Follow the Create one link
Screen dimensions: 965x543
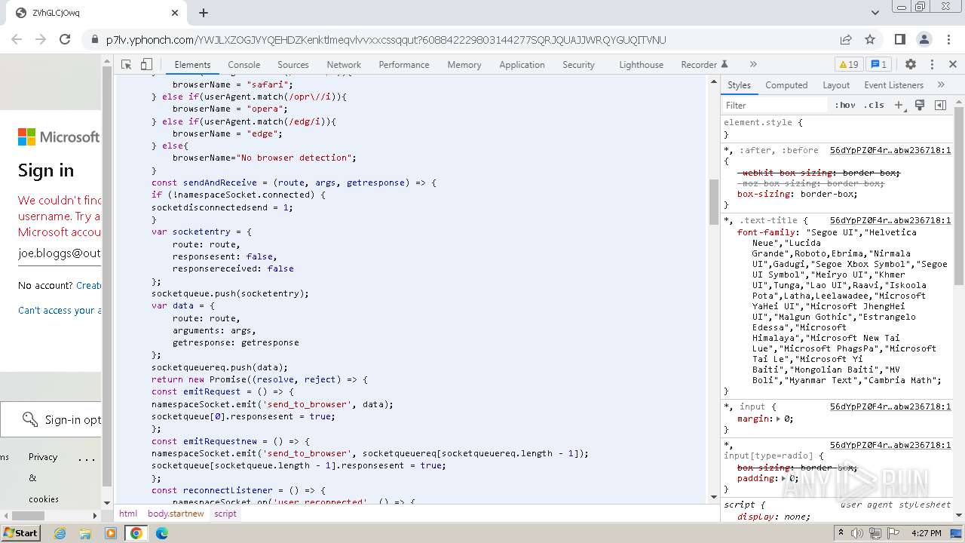pos(88,285)
